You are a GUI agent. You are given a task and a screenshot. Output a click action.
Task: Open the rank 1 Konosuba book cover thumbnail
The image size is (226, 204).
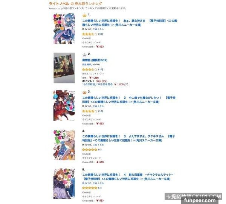[64, 28]
